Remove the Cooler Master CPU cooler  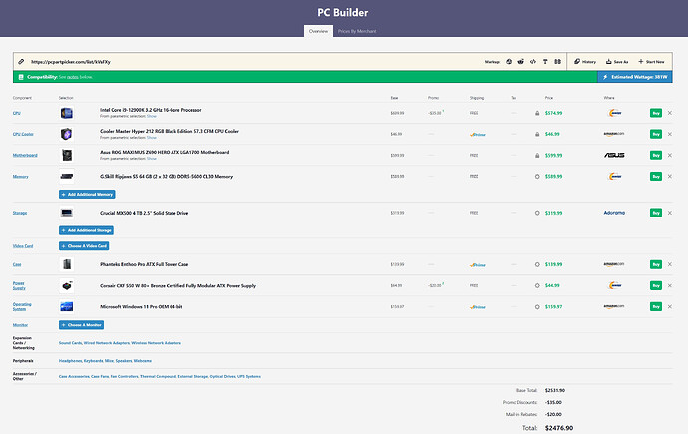[x=670, y=134]
